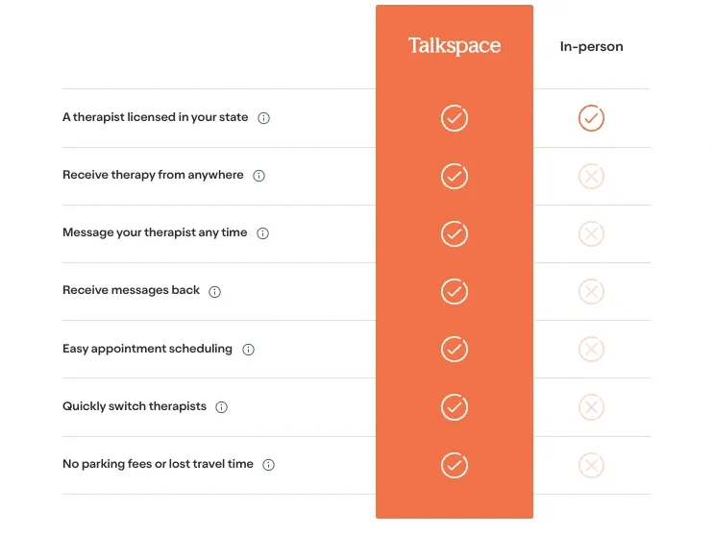This screenshot has width=714, height=535.
Task: Show info for 'Easy appointment scheduling'
Action: pyautogui.click(x=248, y=350)
